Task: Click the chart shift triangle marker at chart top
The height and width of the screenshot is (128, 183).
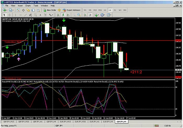Action: click(x=138, y=18)
